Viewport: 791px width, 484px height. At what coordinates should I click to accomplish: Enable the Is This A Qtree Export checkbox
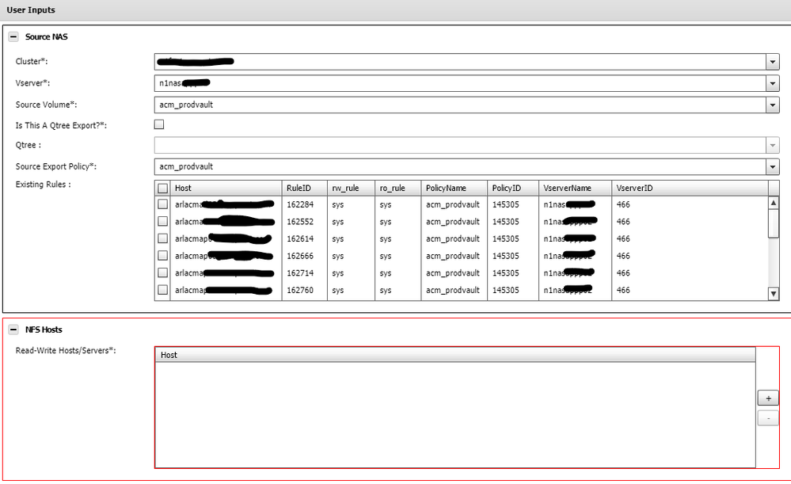coord(158,124)
